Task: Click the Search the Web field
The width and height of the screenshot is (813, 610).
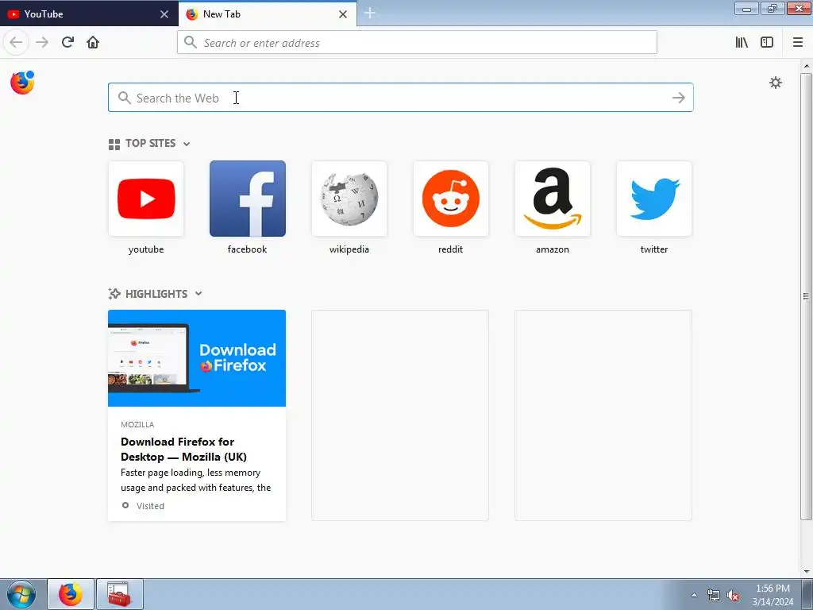Action: point(400,98)
